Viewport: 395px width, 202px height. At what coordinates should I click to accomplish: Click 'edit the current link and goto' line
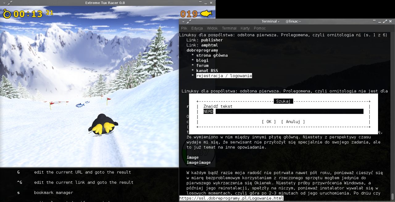tap(84, 182)
